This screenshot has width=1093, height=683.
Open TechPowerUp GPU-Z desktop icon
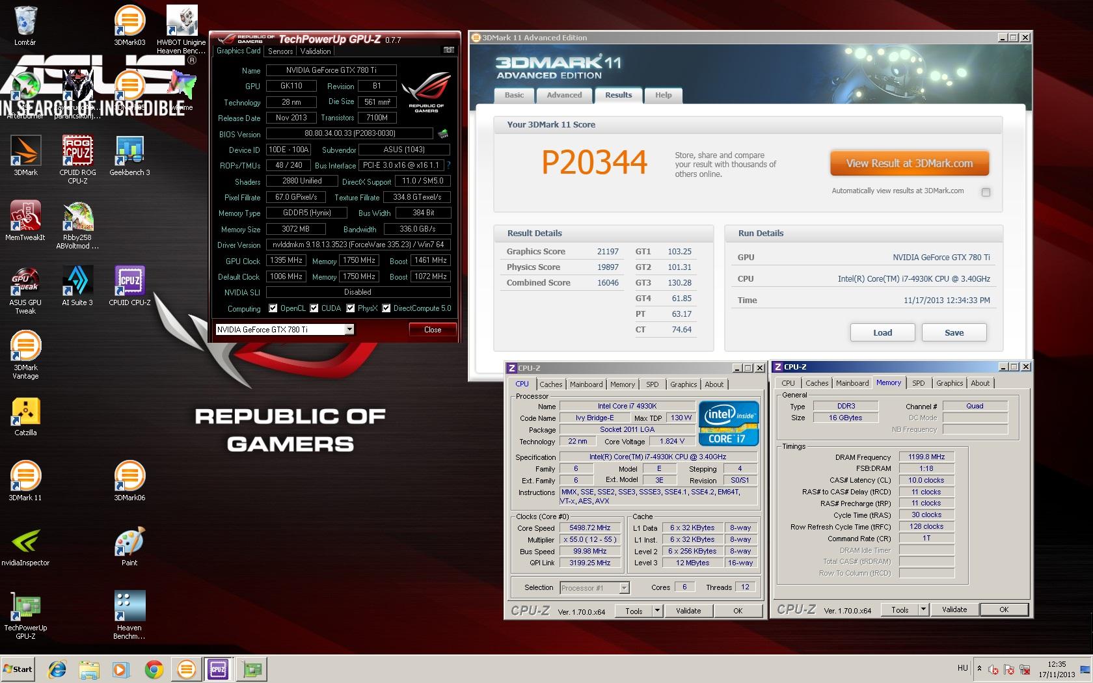(x=25, y=615)
